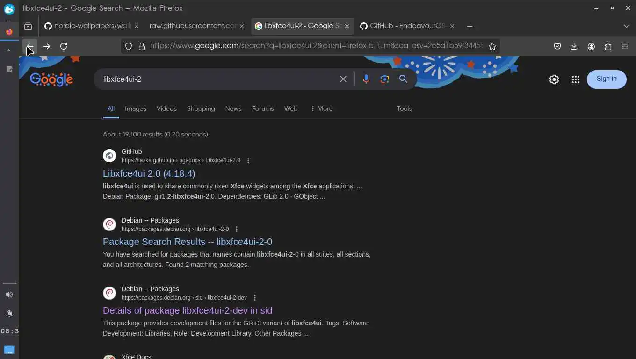Screen dimensions: 636x359
Task: Open the Firefox account icon
Action: pyautogui.click(x=591, y=46)
